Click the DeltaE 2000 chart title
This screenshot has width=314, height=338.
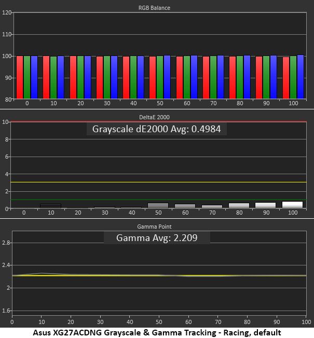coord(154,117)
